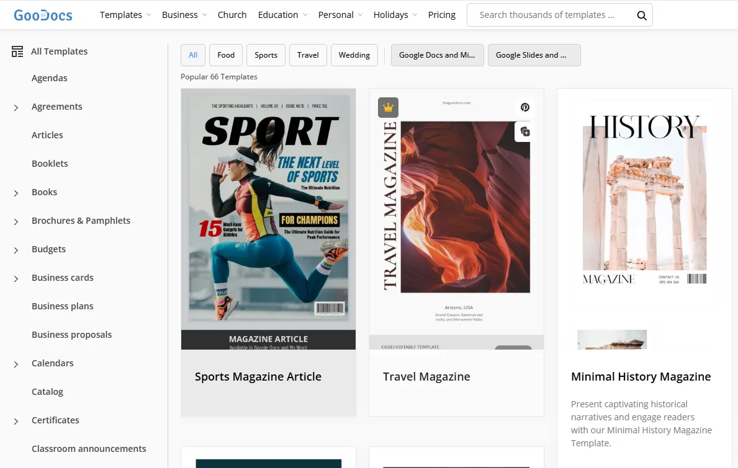This screenshot has height=468, width=738.
Task: Expand Brochures & Pamphlets category
Action: click(x=16, y=222)
